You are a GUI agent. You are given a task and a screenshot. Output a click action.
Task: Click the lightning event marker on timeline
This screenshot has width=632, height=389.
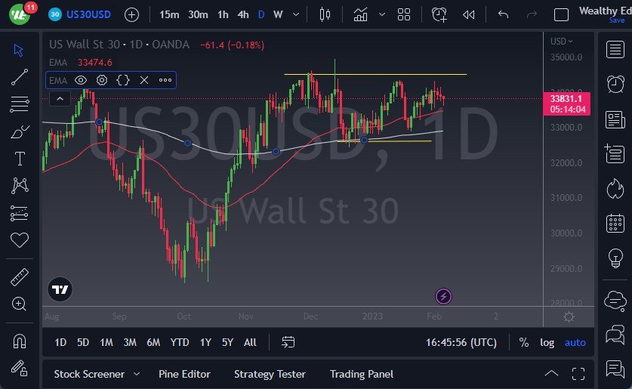(443, 297)
